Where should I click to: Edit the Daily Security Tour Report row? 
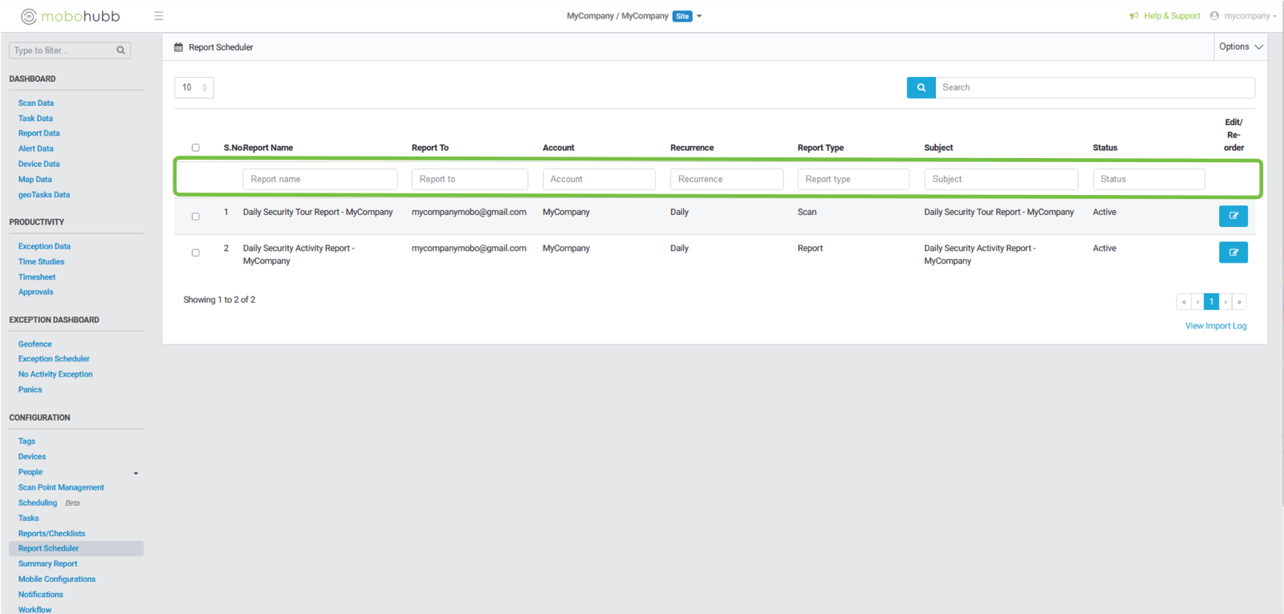coord(1233,216)
